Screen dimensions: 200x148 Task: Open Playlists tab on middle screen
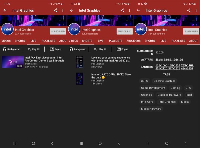(x=116, y=41)
